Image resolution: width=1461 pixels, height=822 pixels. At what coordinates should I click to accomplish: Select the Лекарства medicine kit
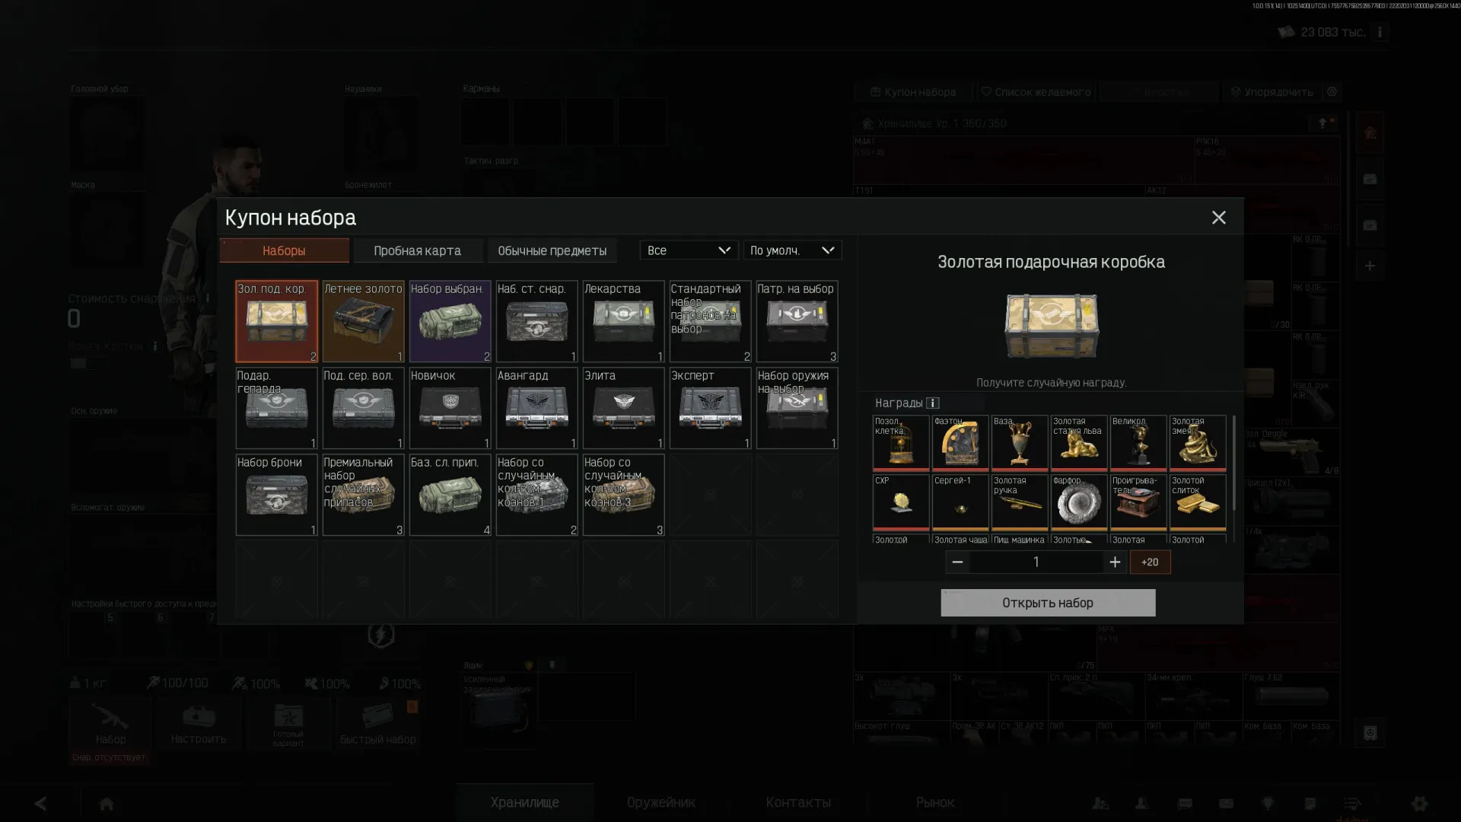pos(623,321)
